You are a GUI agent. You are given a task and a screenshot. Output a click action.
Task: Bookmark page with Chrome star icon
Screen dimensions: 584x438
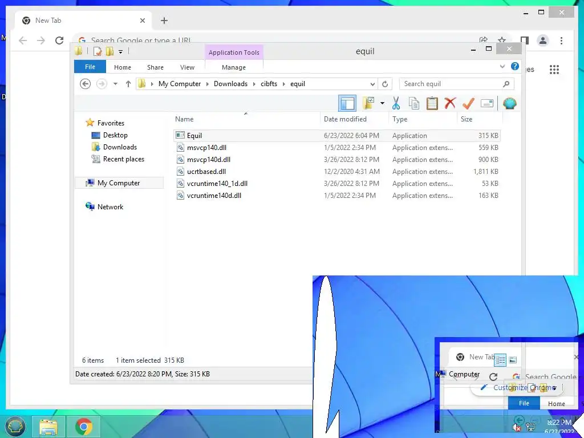click(x=502, y=40)
